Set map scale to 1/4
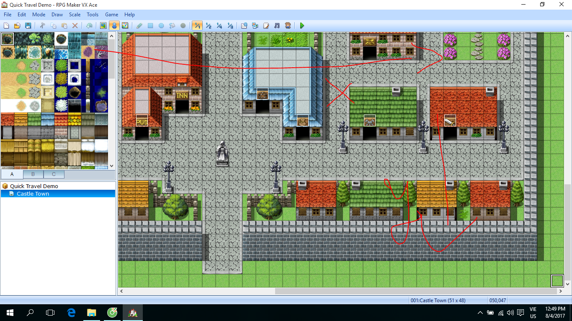The width and height of the screenshot is (572, 321). [219, 25]
